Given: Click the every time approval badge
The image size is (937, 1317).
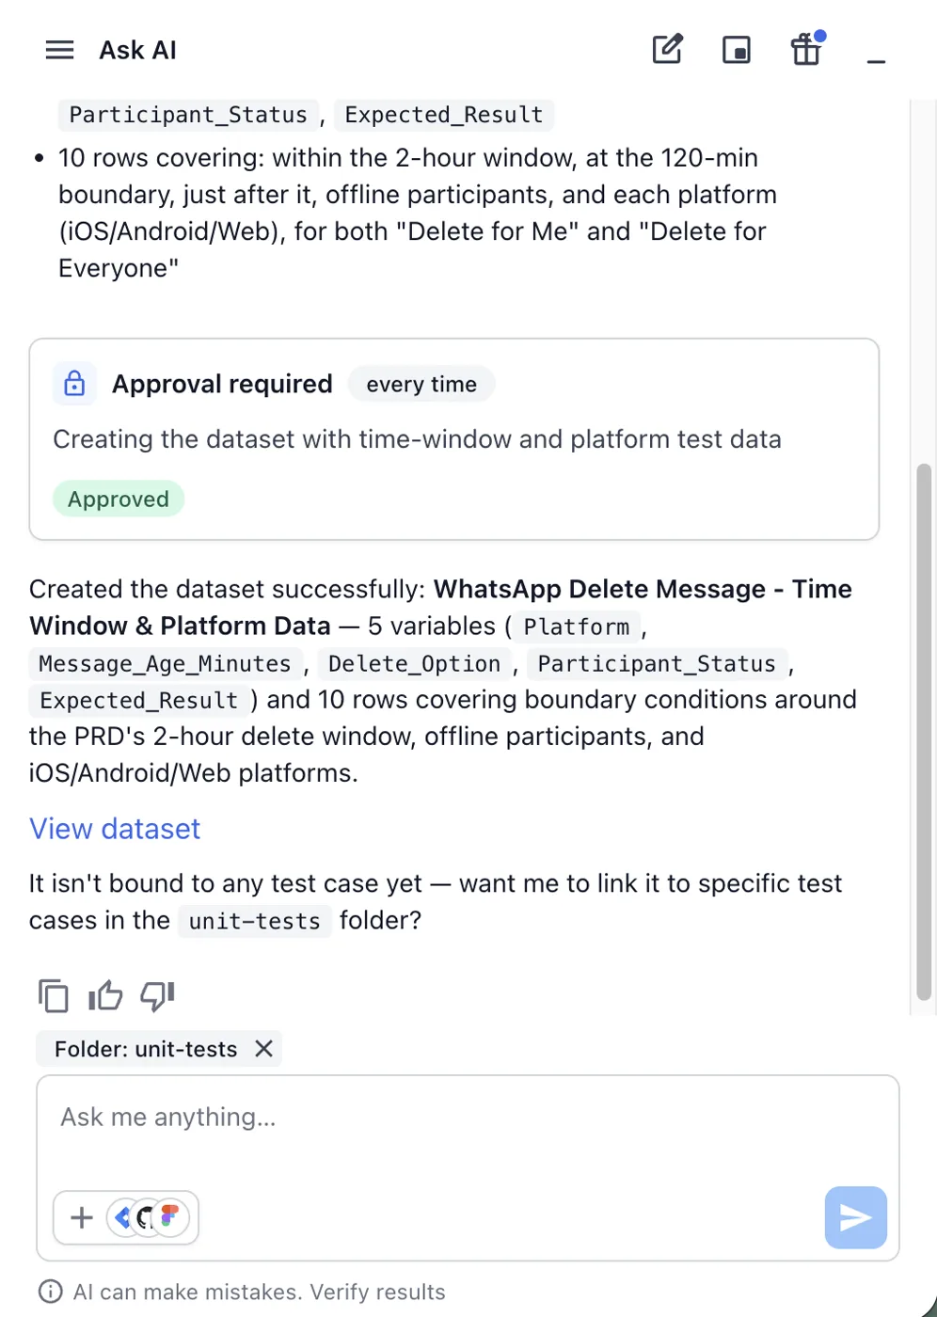Looking at the screenshot, I should pyautogui.click(x=421, y=384).
